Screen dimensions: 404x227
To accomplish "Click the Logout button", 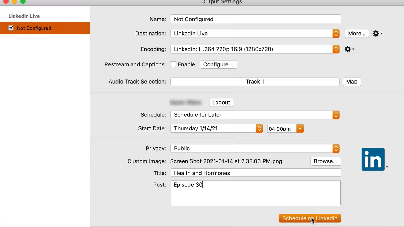I will (221, 103).
